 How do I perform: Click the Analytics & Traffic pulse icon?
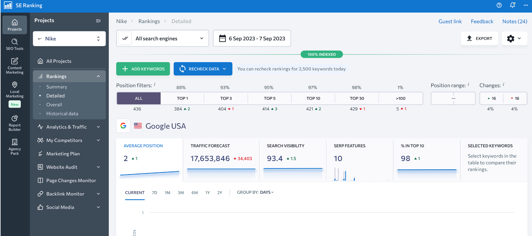pos(40,127)
